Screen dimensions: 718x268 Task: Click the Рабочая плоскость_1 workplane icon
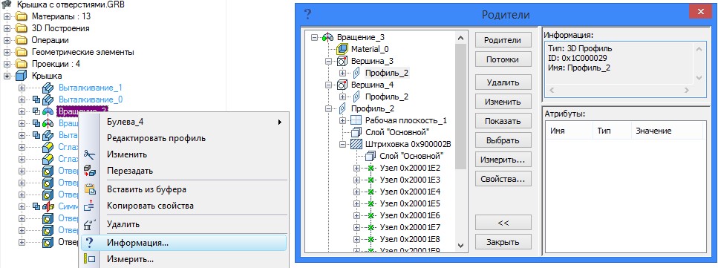click(x=356, y=120)
